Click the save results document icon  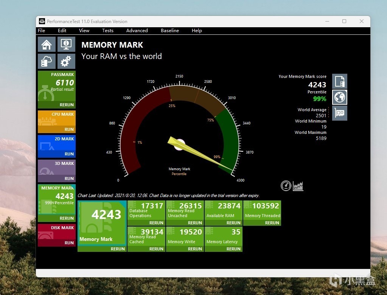tap(340, 81)
